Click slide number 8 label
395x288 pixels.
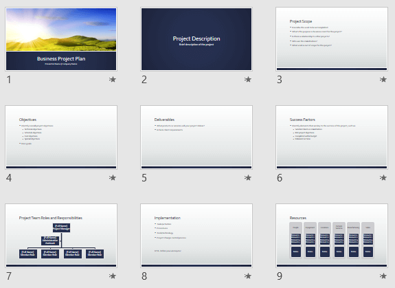(144, 276)
